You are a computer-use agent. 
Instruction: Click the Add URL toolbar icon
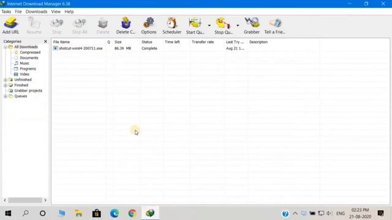click(x=11, y=26)
